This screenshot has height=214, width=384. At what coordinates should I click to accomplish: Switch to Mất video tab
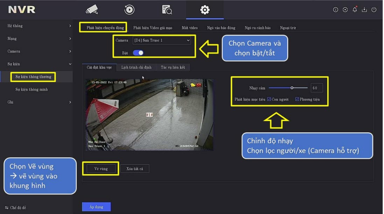click(190, 28)
